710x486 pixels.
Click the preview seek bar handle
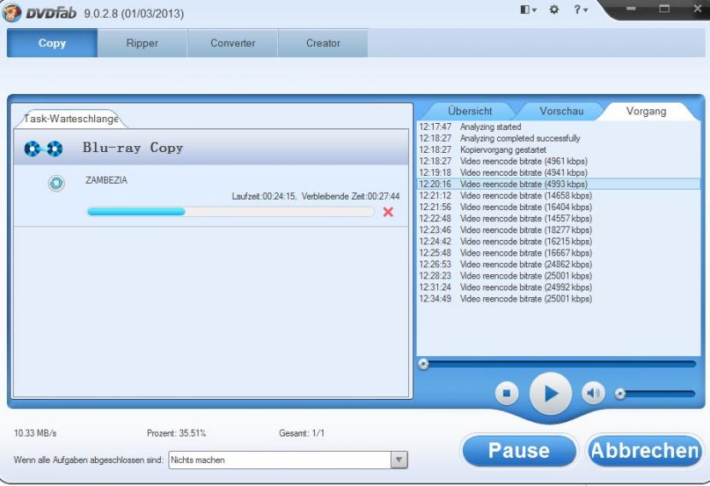pyautogui.click(x=423, y=364)
